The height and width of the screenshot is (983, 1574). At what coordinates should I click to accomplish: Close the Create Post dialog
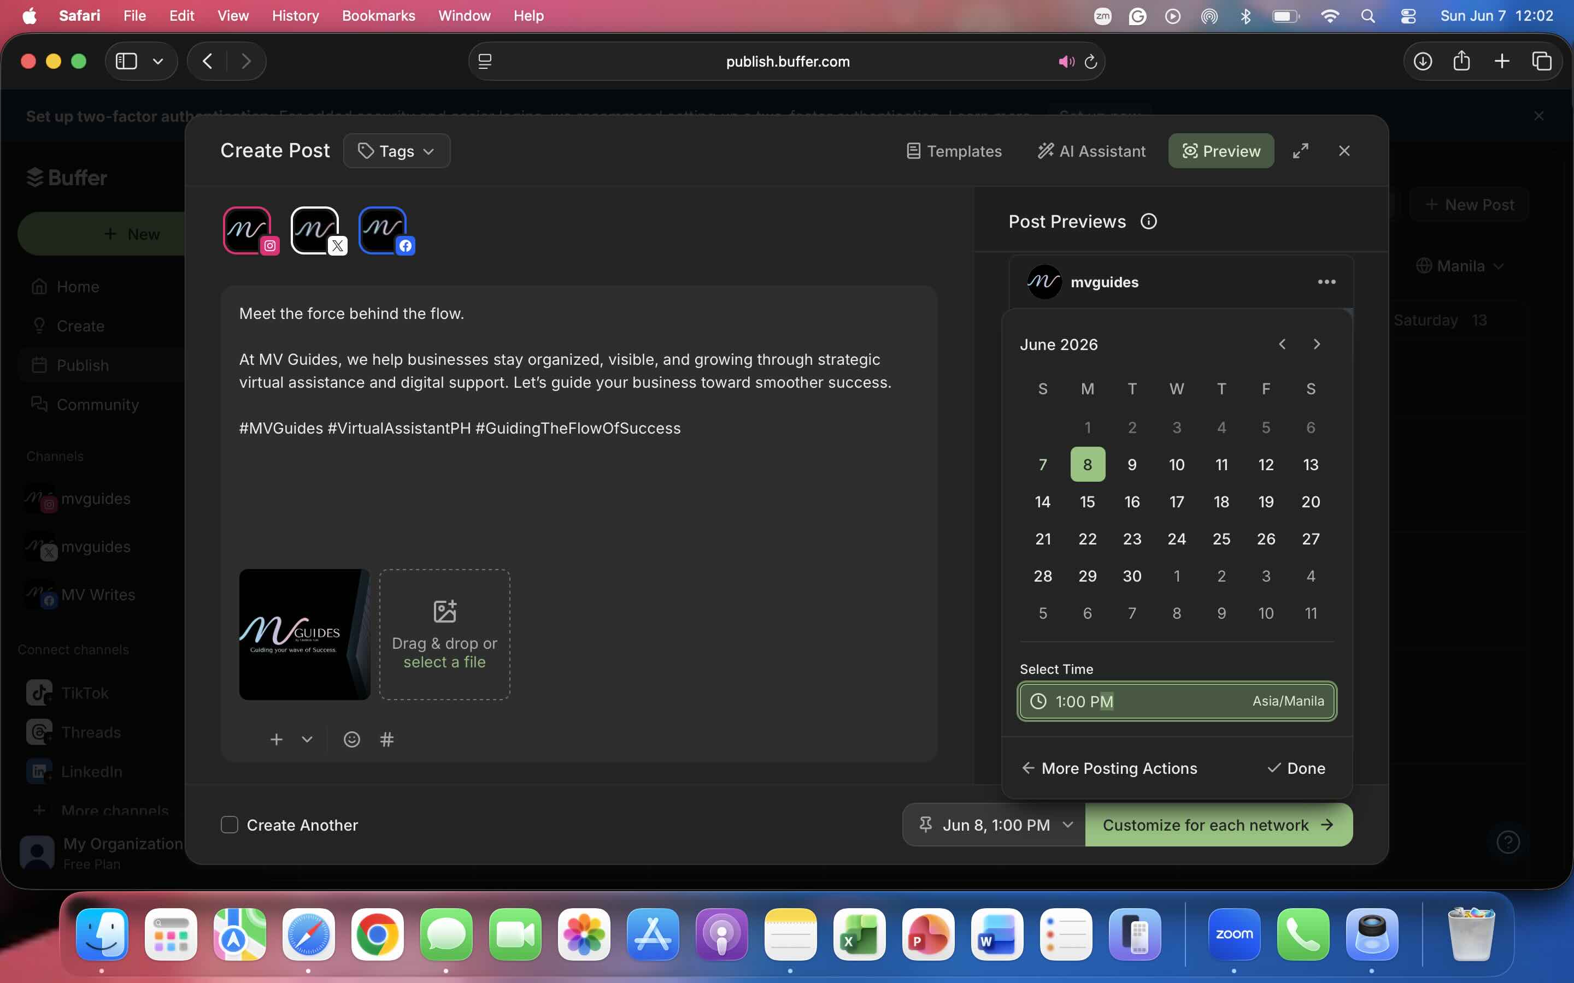[1344, 151]
